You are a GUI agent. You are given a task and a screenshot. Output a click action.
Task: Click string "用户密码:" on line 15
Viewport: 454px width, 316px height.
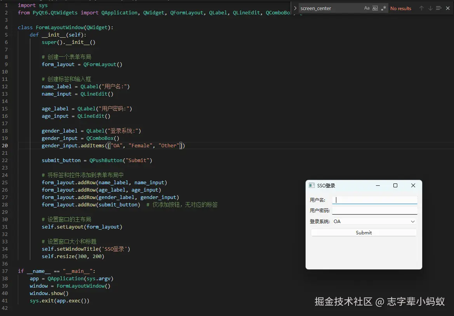[114, 109]
